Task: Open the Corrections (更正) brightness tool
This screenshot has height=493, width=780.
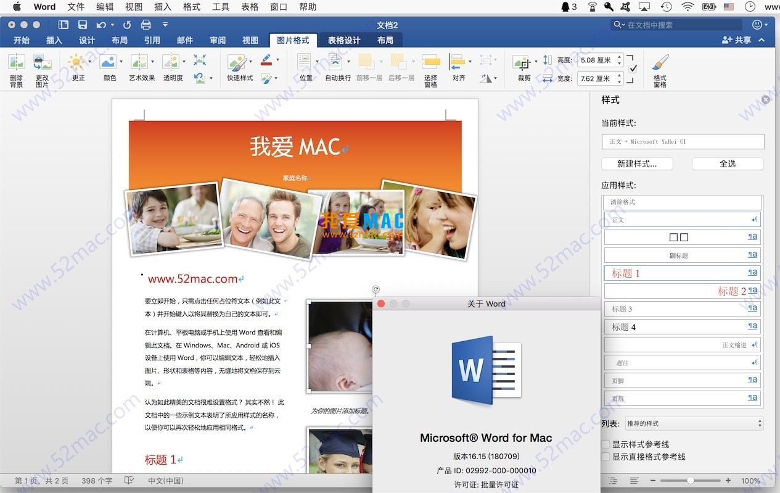Action: tap(76, 62)
